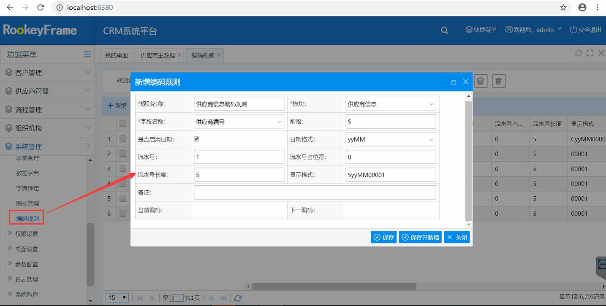Image resolution: width=606 pixels, height=306 pixels.
Task: Open the 字段名称 dropdown showing 供应商编号
Action: 239,122
